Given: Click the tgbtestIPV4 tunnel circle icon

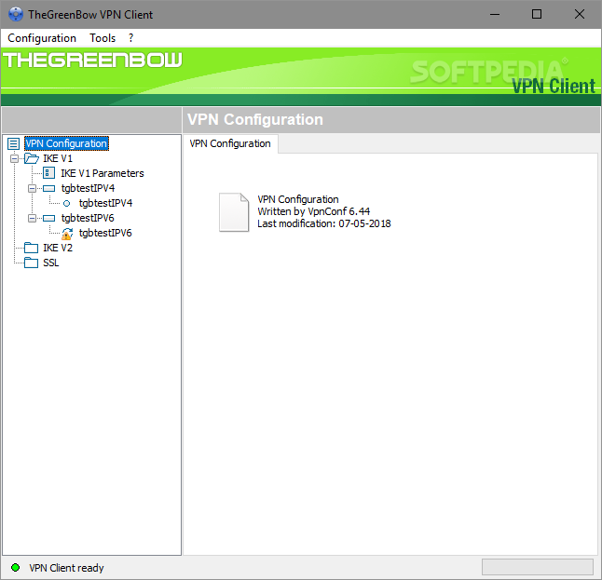Looking at the screenshot, I should click(x=66, y=203).
